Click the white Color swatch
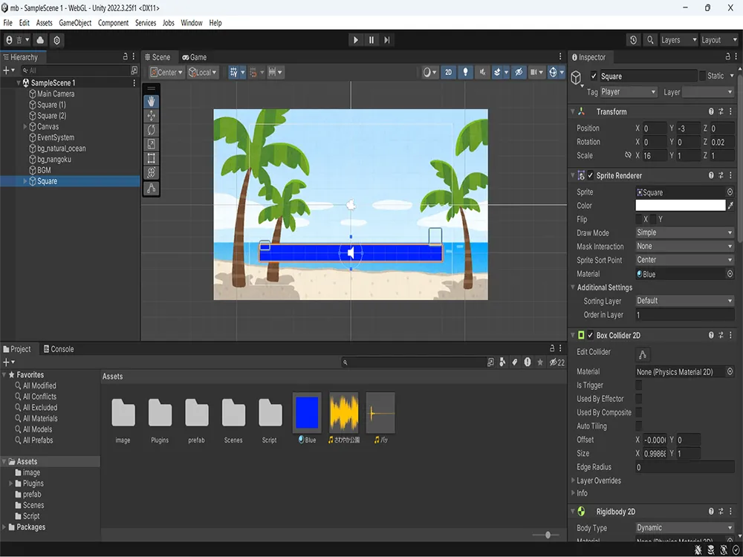Image resolution: width=743 pixels, height=557 pixels. (680, 206)
